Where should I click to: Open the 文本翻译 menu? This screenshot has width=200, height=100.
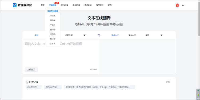(53, 5)
